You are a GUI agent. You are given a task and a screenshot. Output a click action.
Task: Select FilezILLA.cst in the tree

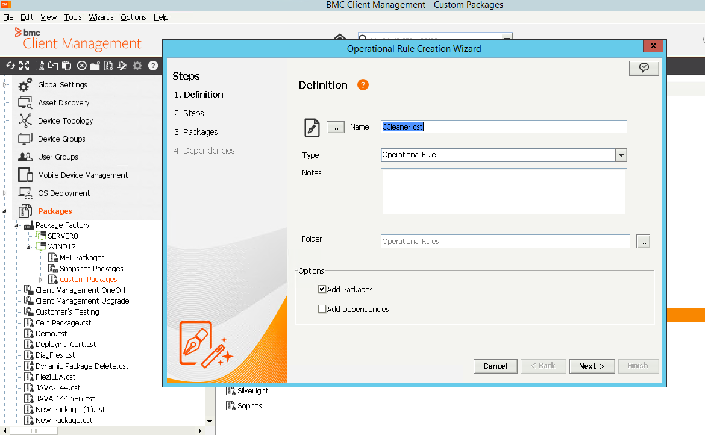[x=55, y=377]
